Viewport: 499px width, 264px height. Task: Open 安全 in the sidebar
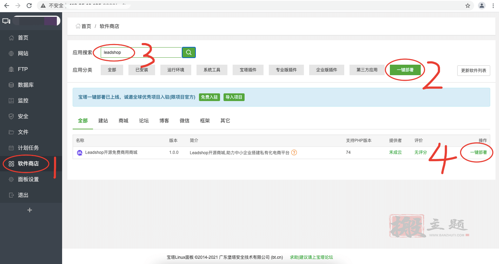(31, 116)
